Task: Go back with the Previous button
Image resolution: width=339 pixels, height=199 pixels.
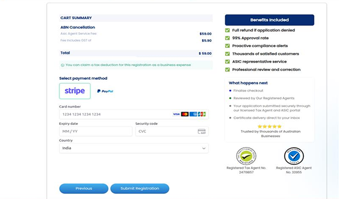Action: point(84,189)
